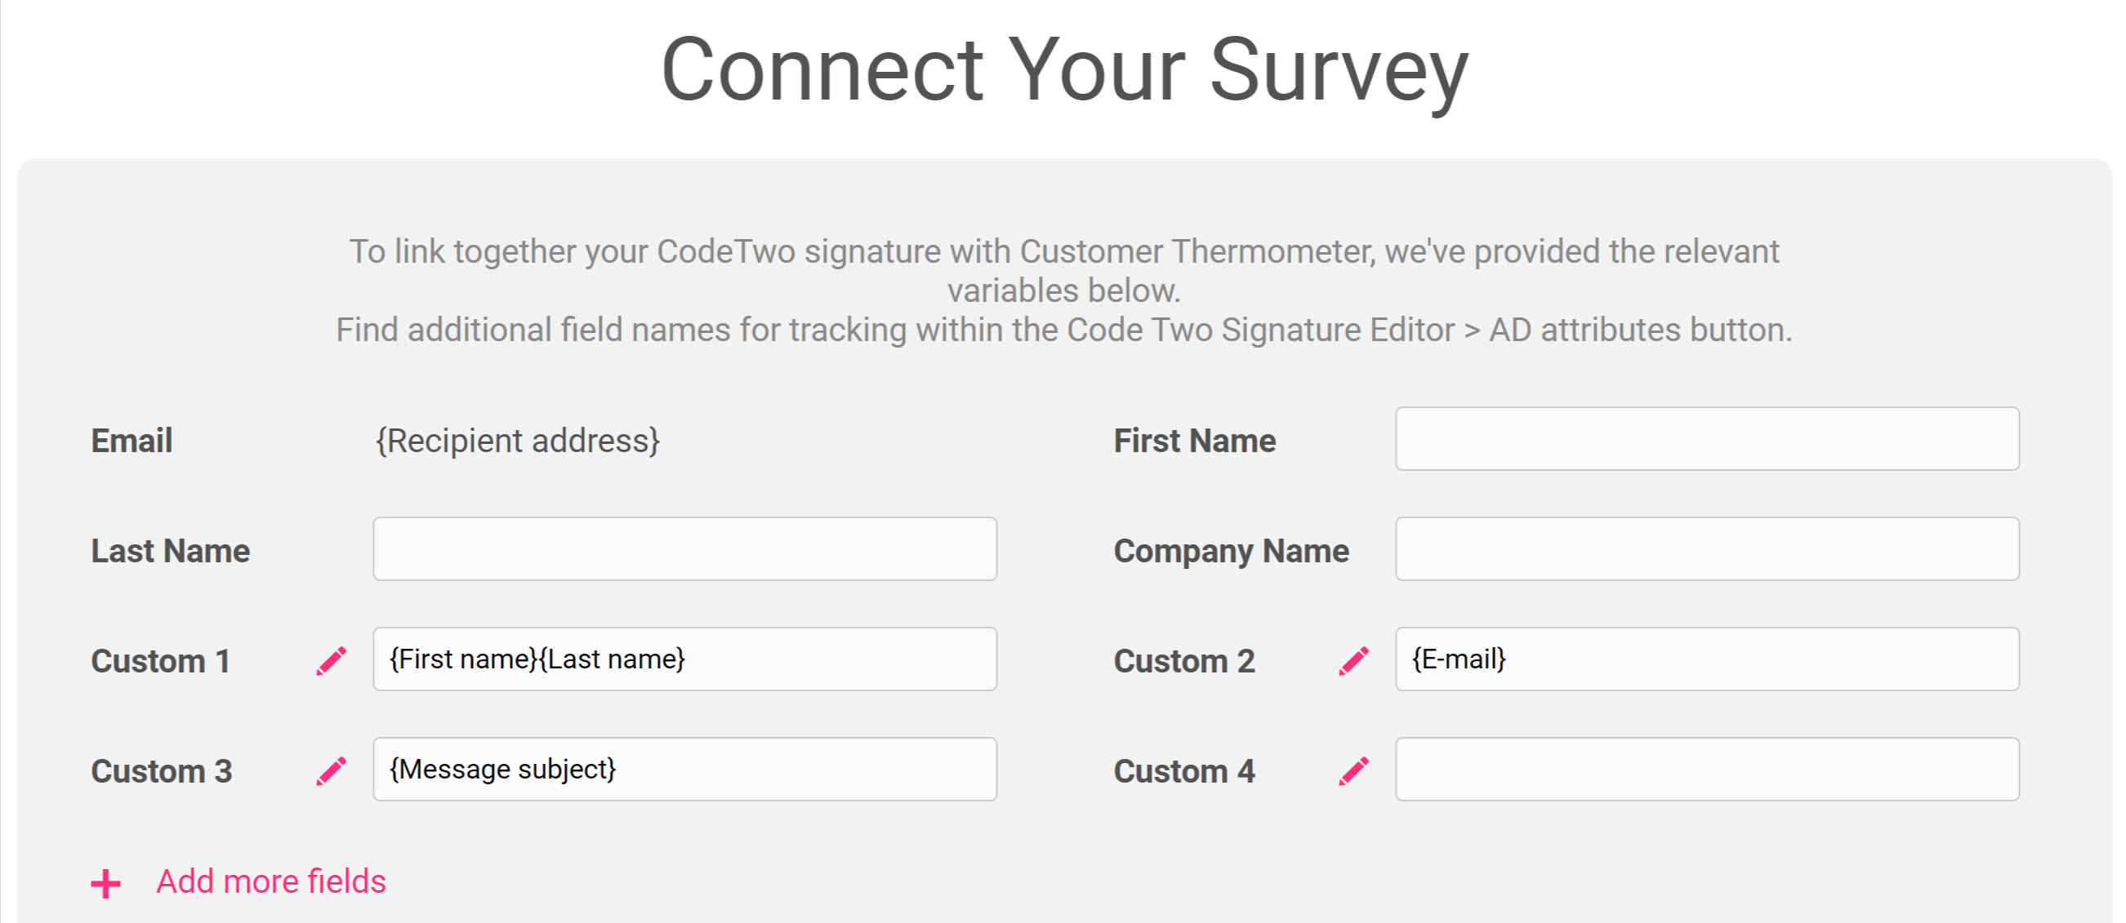Focus the First Name input field

pyautogui.click(x=1707, y=439)
